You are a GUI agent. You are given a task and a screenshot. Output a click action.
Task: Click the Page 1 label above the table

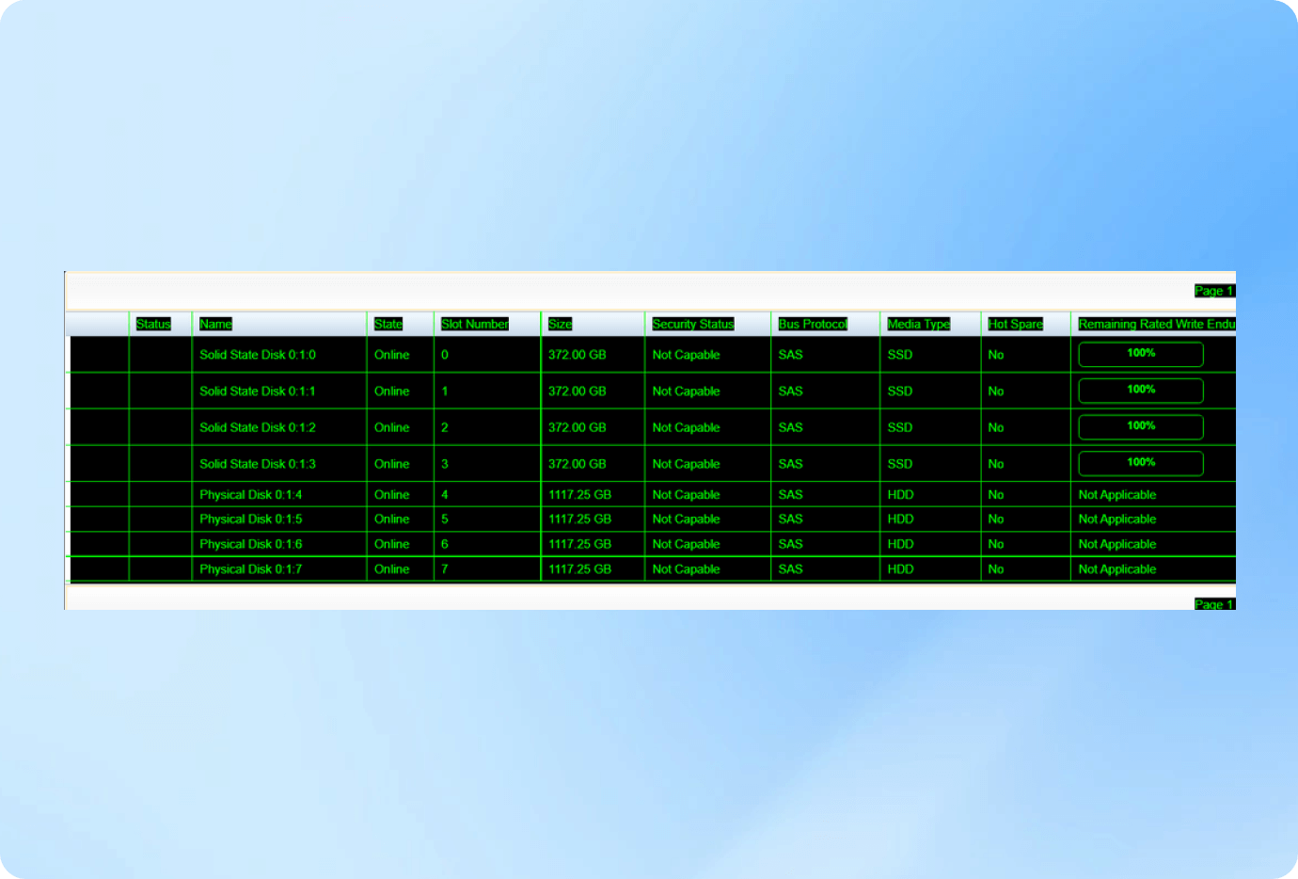[1214, 291]
